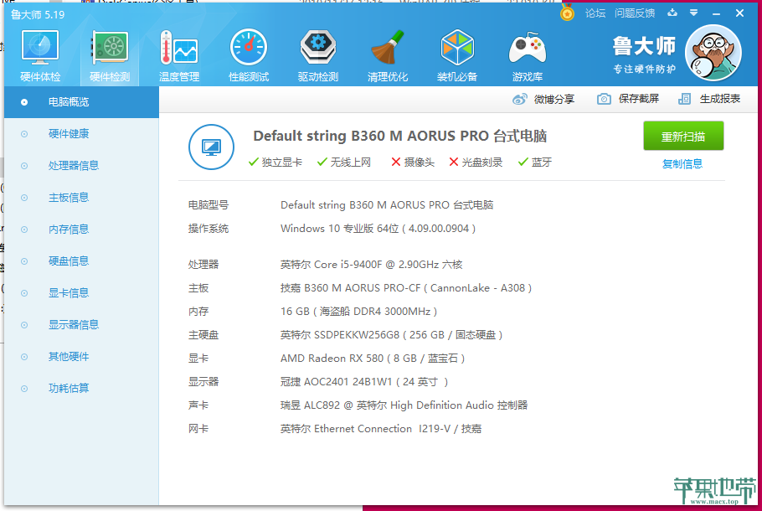Click the Windows 10 专业版 64位 value
The width and height of the screenshot is (762, 511).
pos(378,229)
